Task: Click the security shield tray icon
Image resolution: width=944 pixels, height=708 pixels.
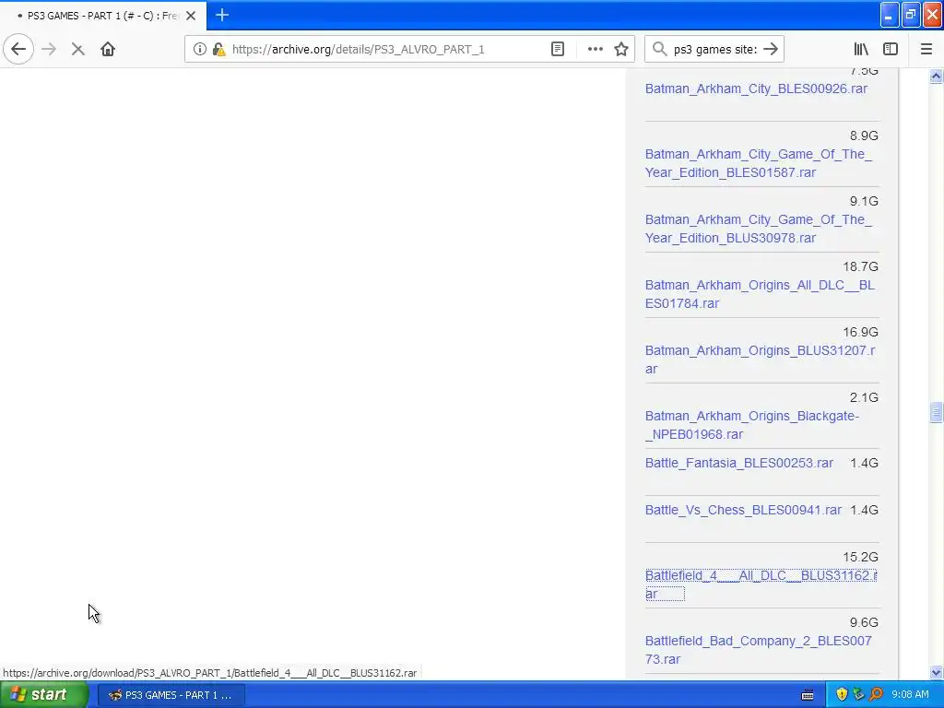Action: point(842,695)
